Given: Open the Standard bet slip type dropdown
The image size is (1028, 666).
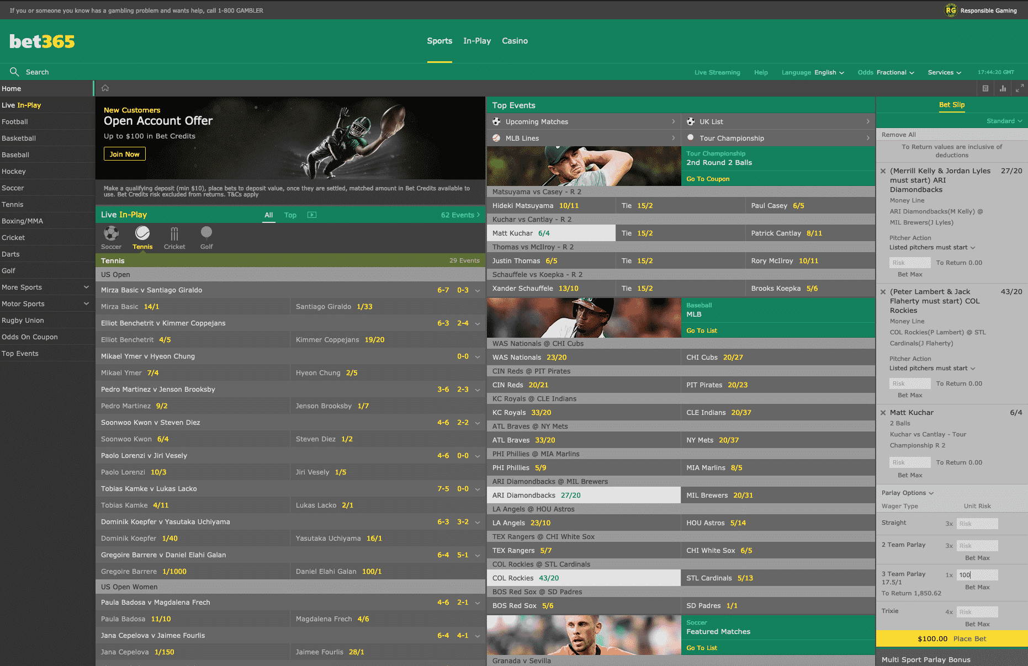Looking at the screenshot, I should coord(1004,121).
